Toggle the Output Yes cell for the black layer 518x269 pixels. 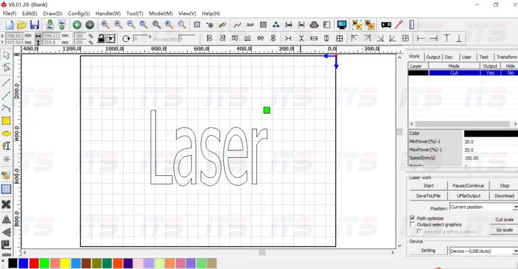tap(490, 73)
